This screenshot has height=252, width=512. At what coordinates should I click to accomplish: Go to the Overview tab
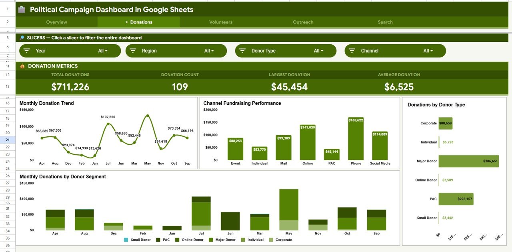(x=56, y=22)
